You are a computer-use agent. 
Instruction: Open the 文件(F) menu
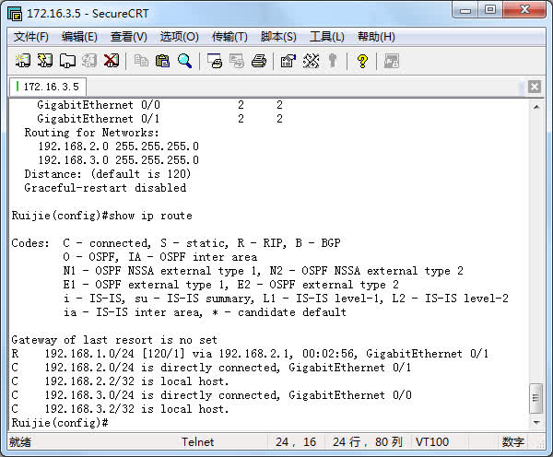pyautogui.click(x=31, y=37)
